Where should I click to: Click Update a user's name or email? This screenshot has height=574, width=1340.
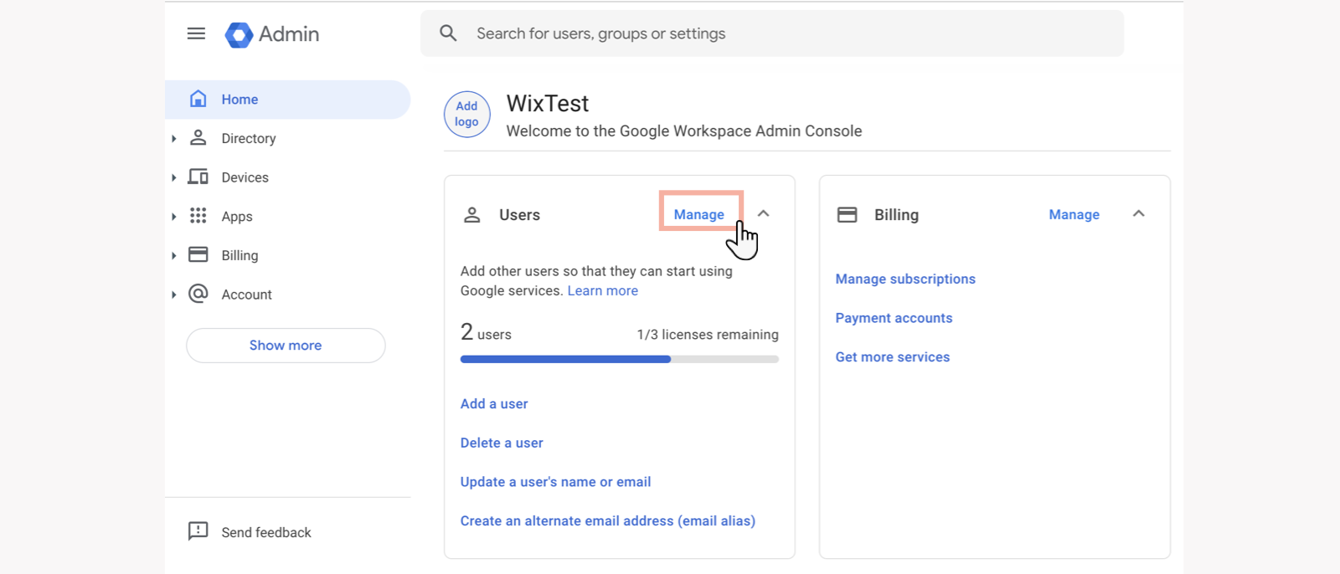click(555, 482)
